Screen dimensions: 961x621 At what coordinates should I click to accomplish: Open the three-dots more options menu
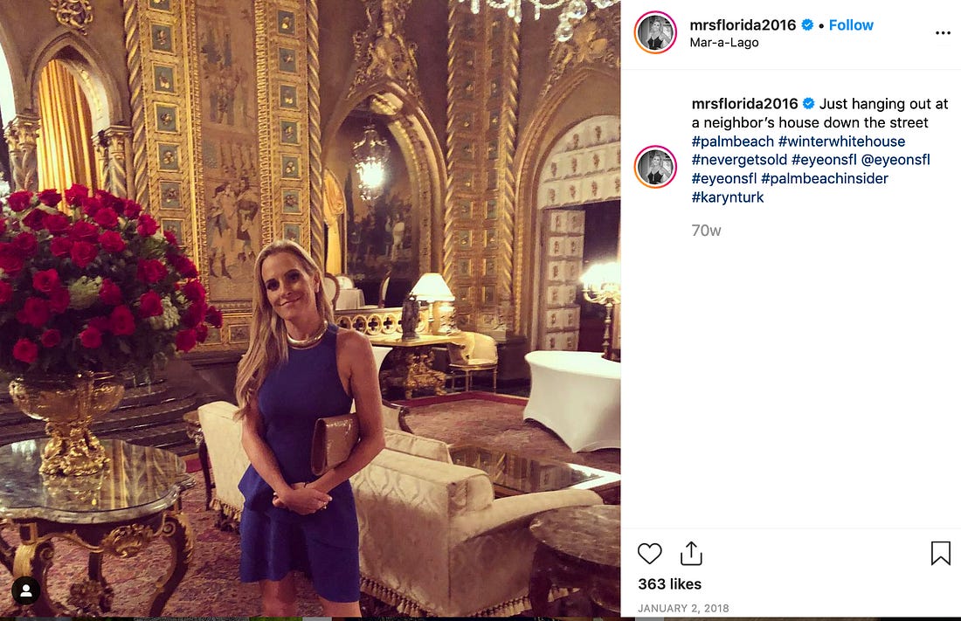point(943,33)
